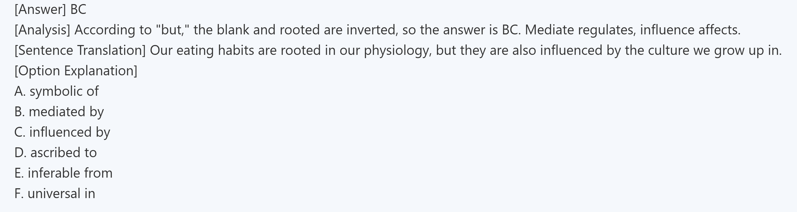Select option D. ascribed to
Image resolution: width=797 pixels, height=212 pixels.
pos(56,153)
